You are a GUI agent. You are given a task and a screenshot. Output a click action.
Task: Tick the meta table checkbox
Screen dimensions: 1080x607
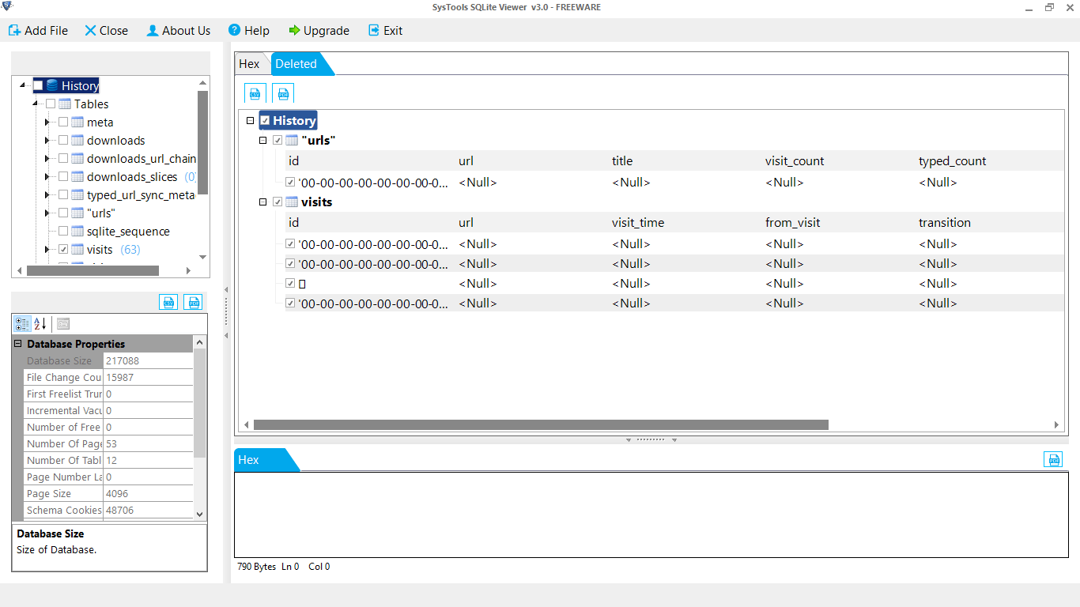(63, 122)
